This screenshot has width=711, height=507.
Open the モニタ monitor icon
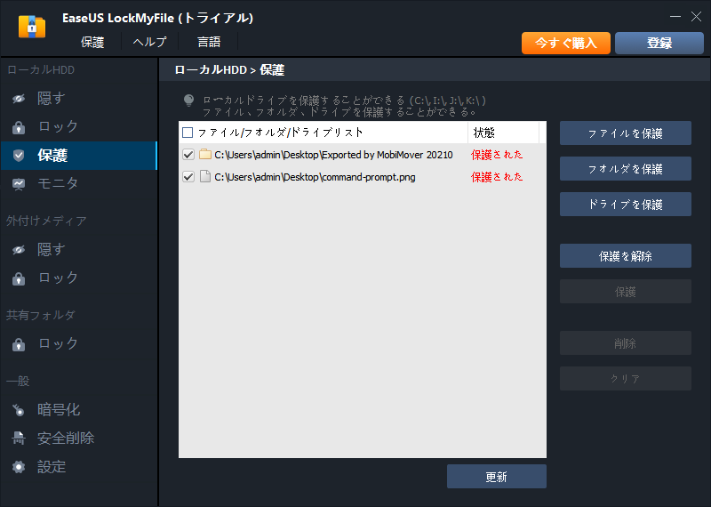pos(19,184)
